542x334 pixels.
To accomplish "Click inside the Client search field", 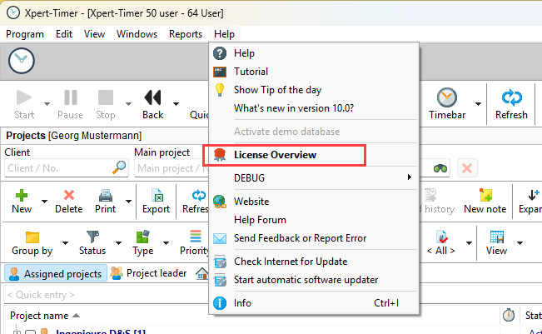I will (58, 167).
